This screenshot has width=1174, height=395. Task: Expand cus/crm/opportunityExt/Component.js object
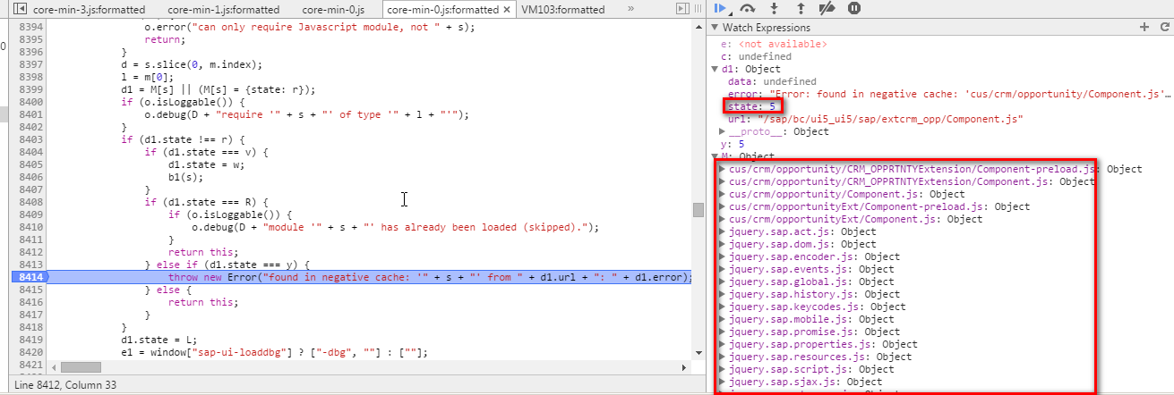tap(724, 219)
